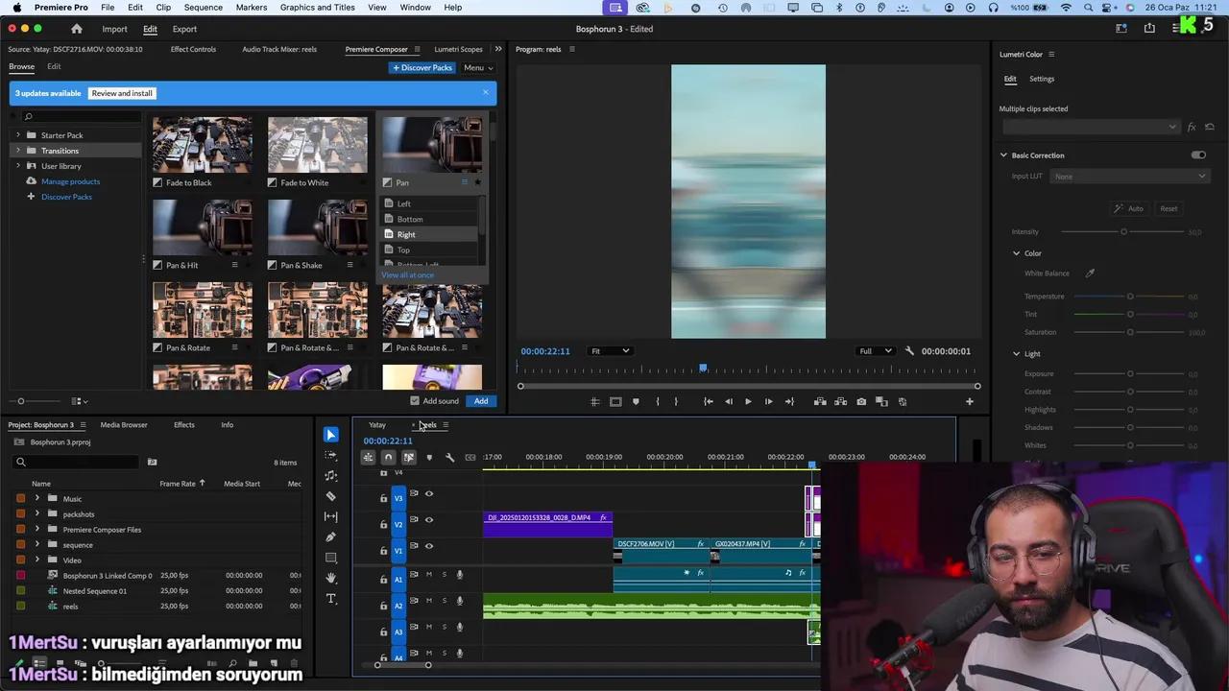1229x691 pixels.
Task: Select the Pen tool
Action: [331, 536]
